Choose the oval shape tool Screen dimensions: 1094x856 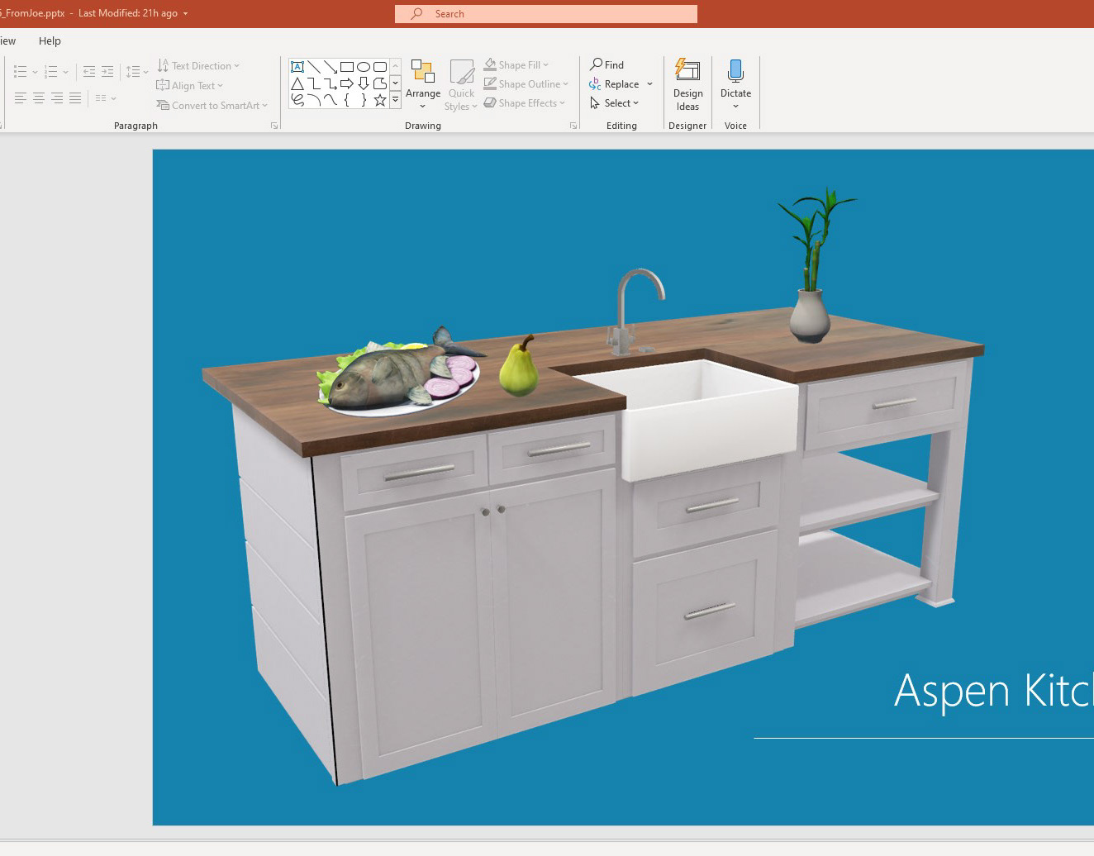click(364, 67)
